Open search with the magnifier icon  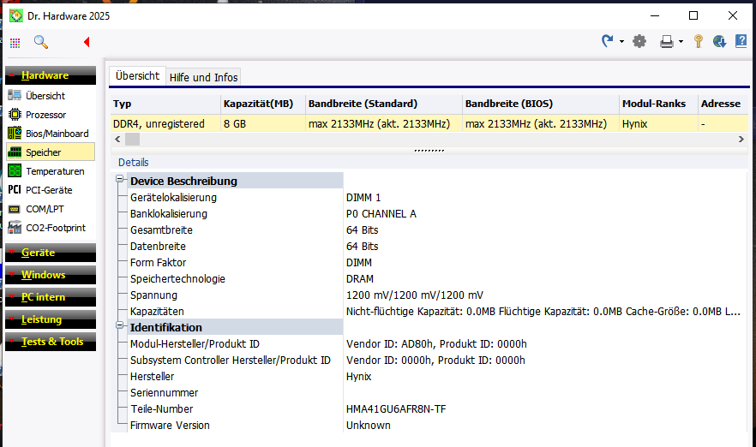coord(41,43)
